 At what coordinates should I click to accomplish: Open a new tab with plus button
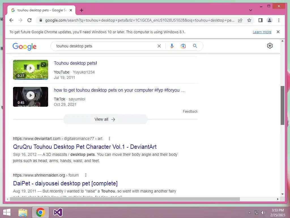(x=82, y=10)
